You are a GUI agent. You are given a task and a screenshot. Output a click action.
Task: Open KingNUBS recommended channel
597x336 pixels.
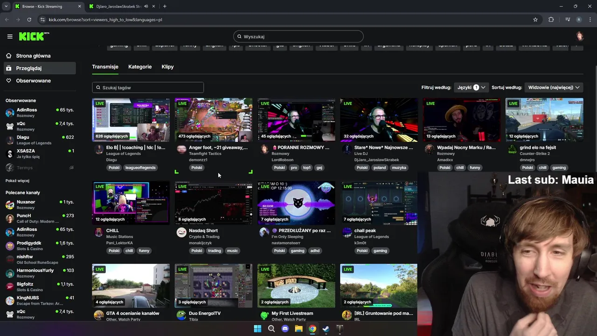[x=39, y=300]
